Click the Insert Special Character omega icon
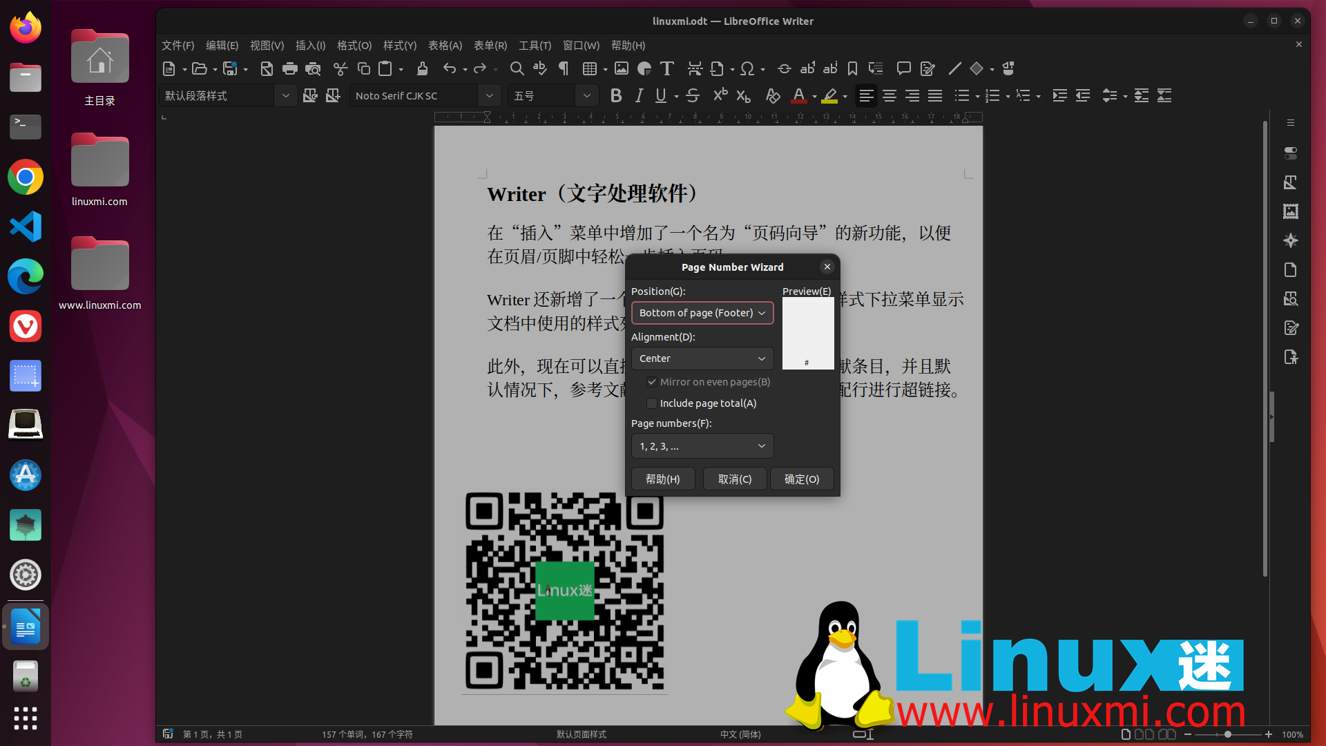Image resolution: width=1326 pixels, height=746 pixels. click(747, 68)
